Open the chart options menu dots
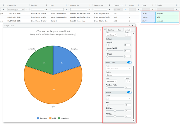This screenshot has height=125, width=180. click(x=100, y=30)
